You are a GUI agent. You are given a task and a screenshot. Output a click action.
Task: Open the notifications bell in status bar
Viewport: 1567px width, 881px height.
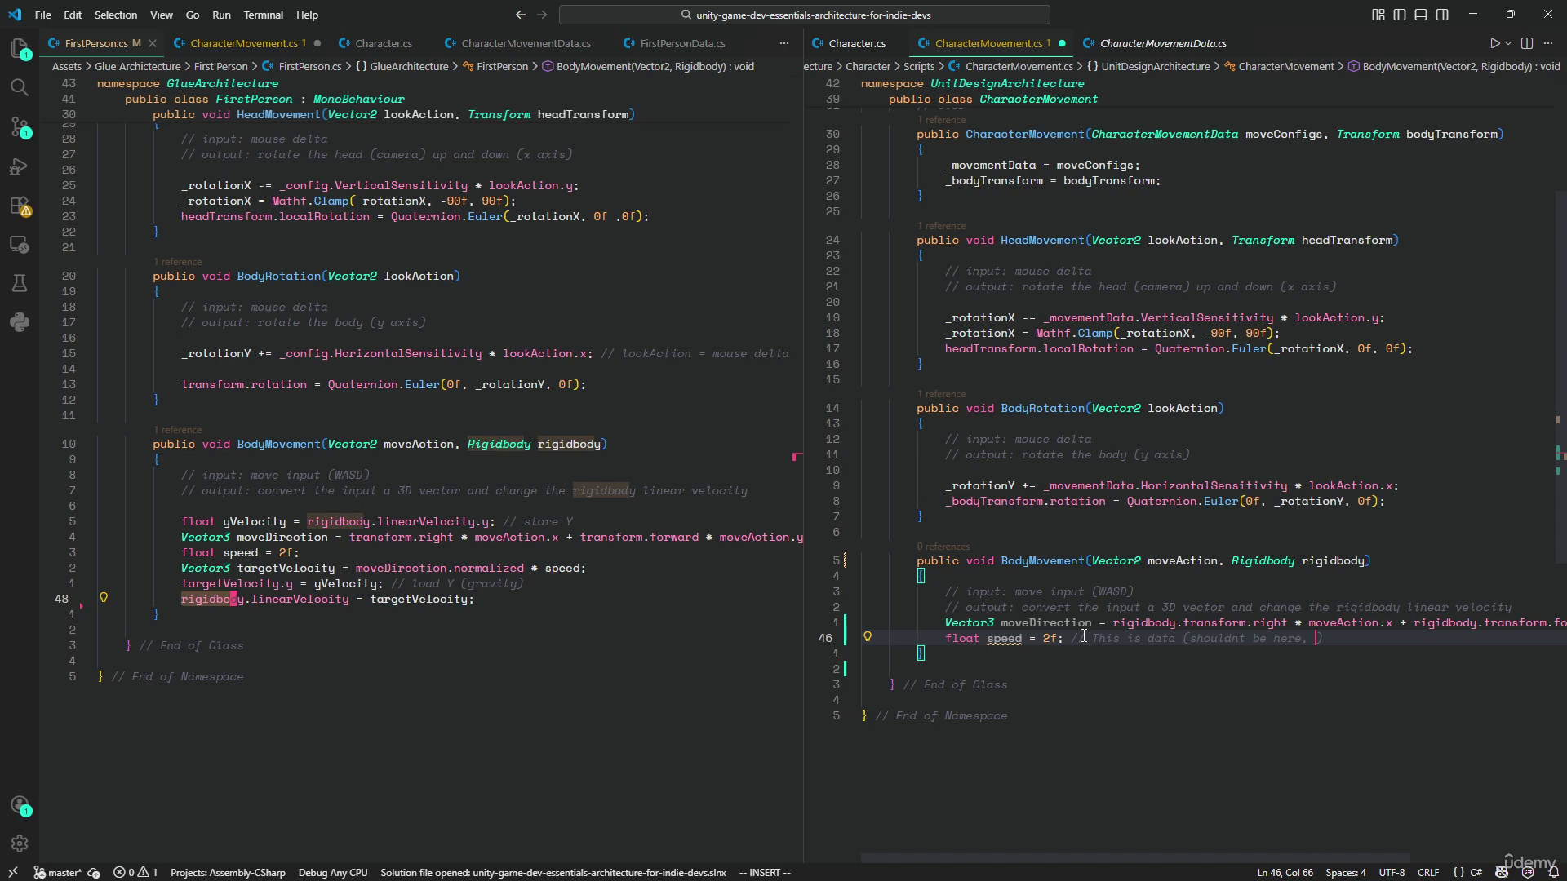[1553, 872]
